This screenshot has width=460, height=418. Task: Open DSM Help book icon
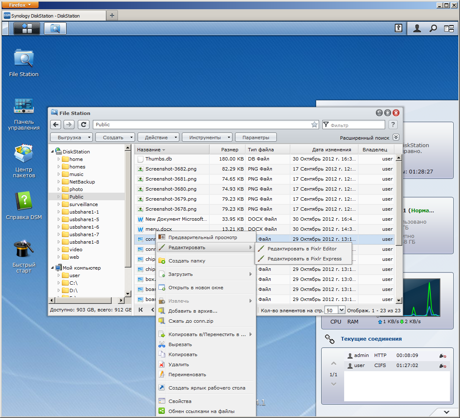click(x=24, y=201)
